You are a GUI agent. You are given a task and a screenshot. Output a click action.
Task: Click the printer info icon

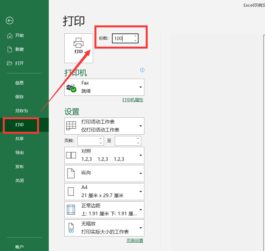click(x=142, y=70)
